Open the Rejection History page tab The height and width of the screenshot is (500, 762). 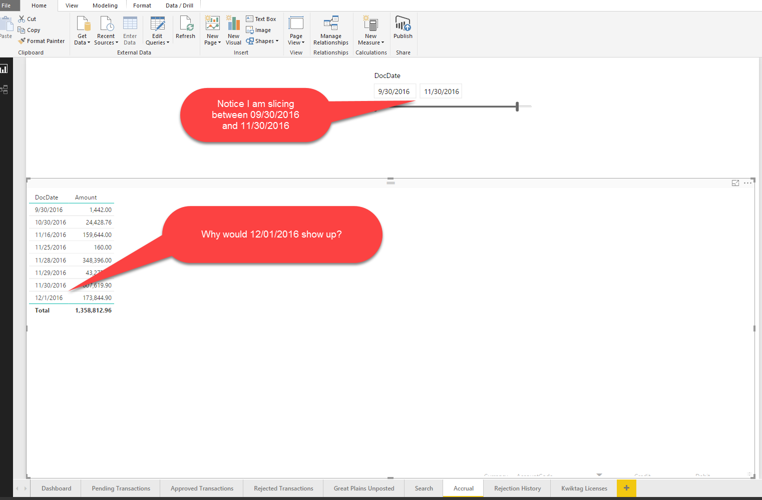(x=517, y=488)
